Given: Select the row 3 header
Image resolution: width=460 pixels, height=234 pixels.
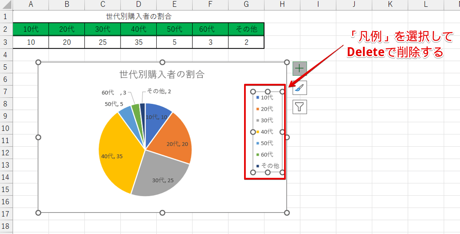Looking at the screenshot, I should click(x=6, y=42).
